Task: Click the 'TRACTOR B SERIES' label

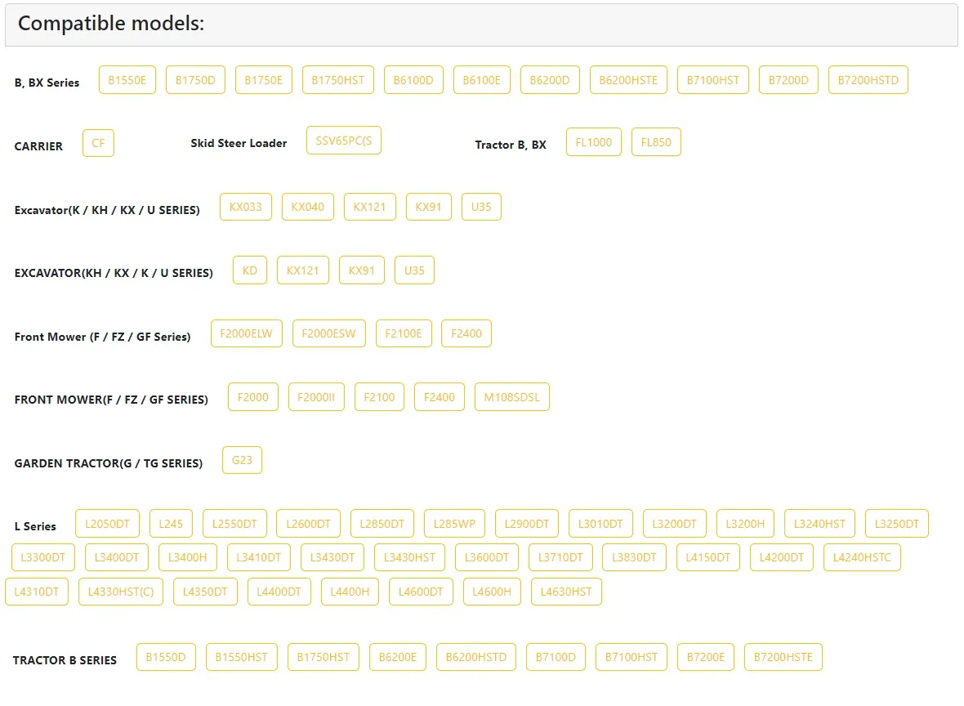Action: tap(65, 660)
